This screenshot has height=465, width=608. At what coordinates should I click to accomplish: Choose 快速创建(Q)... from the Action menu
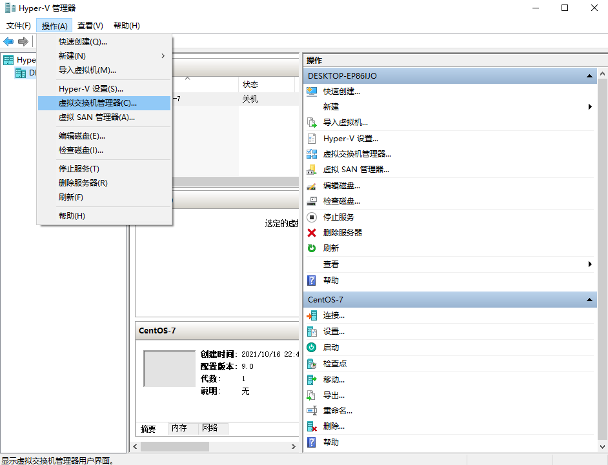[x=105, y=42]
